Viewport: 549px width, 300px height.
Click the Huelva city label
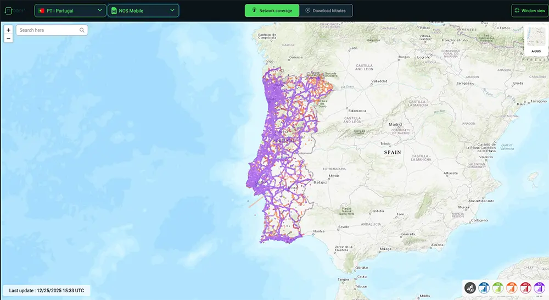[x=318, y=231]
